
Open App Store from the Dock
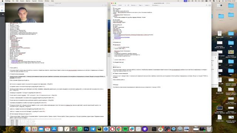coord(54,129)
